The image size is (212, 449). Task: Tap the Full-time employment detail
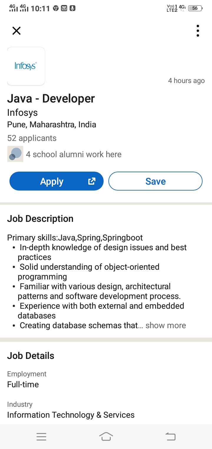(x=23, y=384)
